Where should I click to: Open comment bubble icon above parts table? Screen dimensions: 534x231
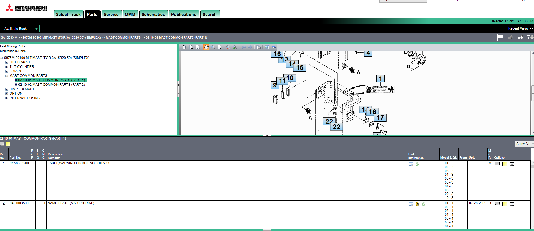pyautogui.click(x=2, y=144)
